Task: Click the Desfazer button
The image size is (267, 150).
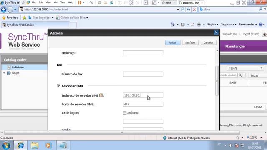Action: (190, 42)
